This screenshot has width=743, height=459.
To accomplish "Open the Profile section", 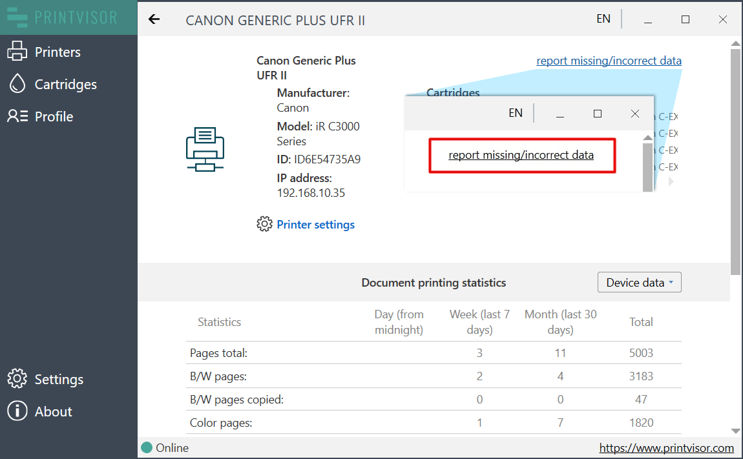I will coord(55,116).
